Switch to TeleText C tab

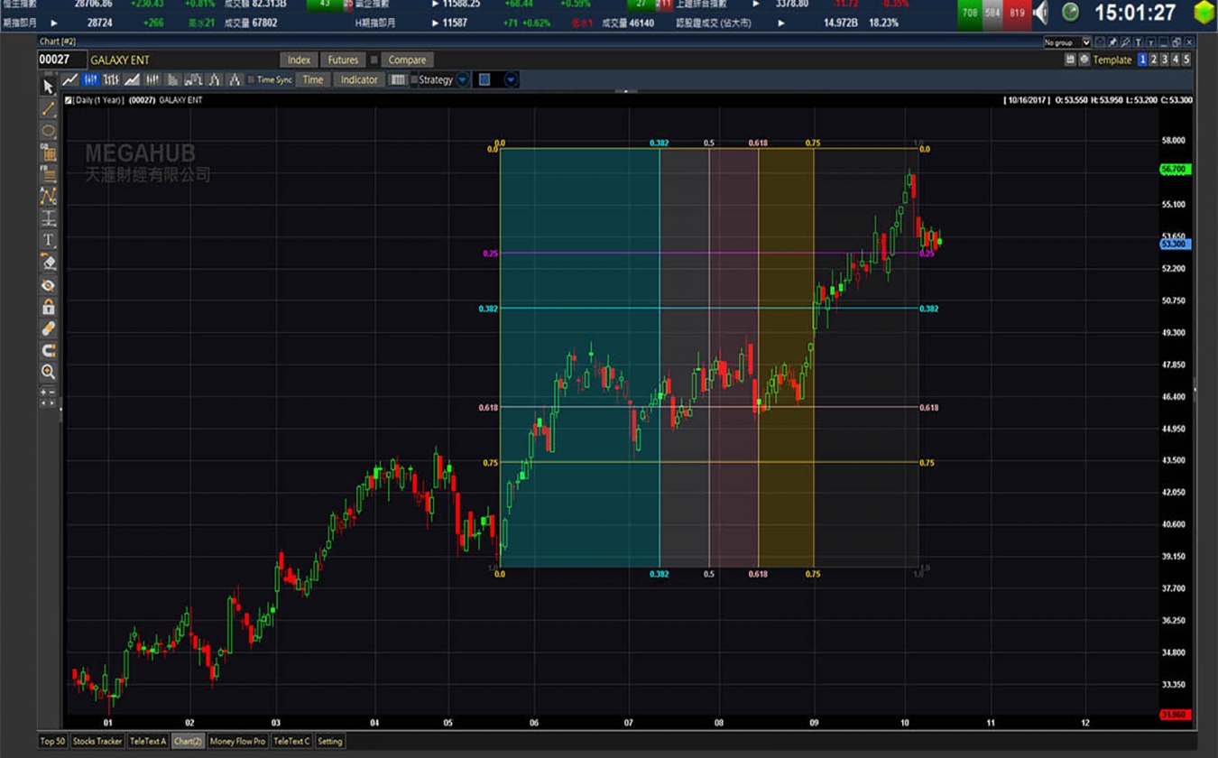pos(291,741)
